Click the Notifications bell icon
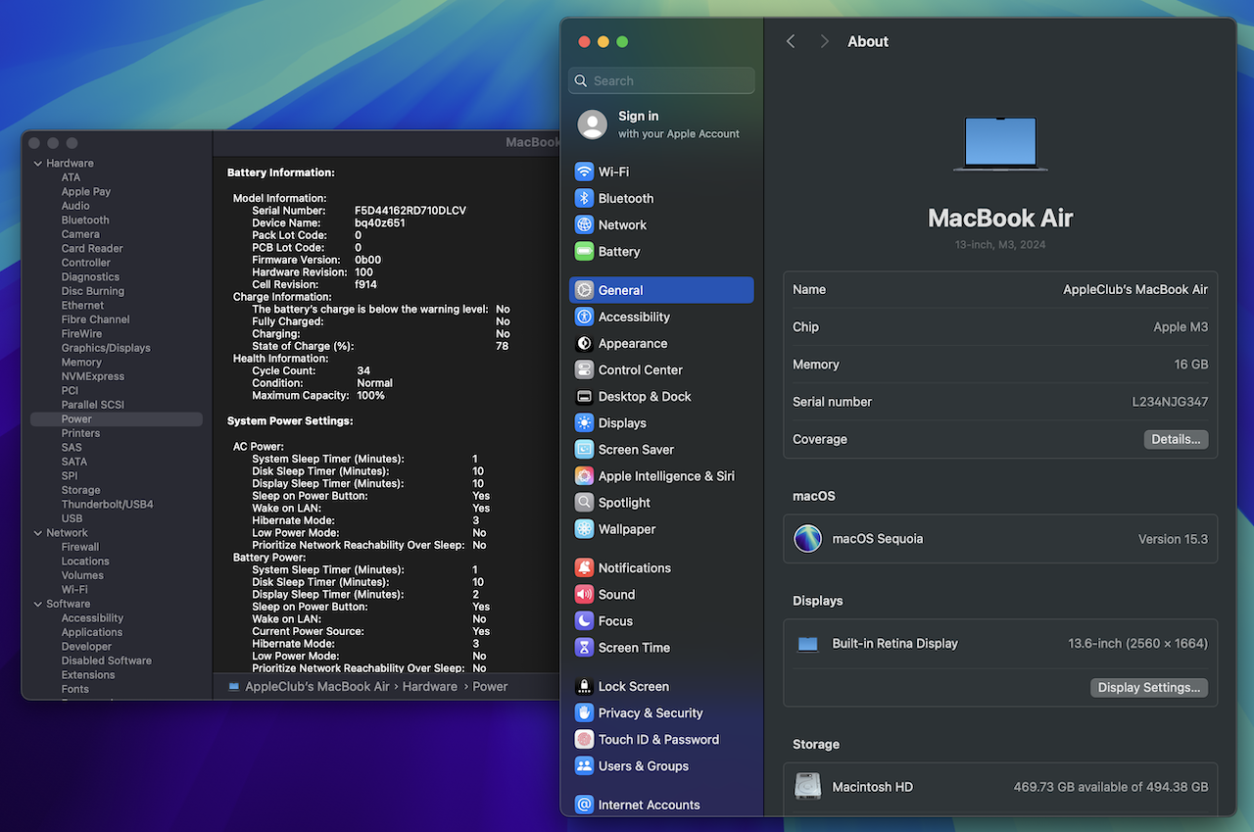Image resolution: width=1254 pixels, height=832 pixels. coord(584,567)
